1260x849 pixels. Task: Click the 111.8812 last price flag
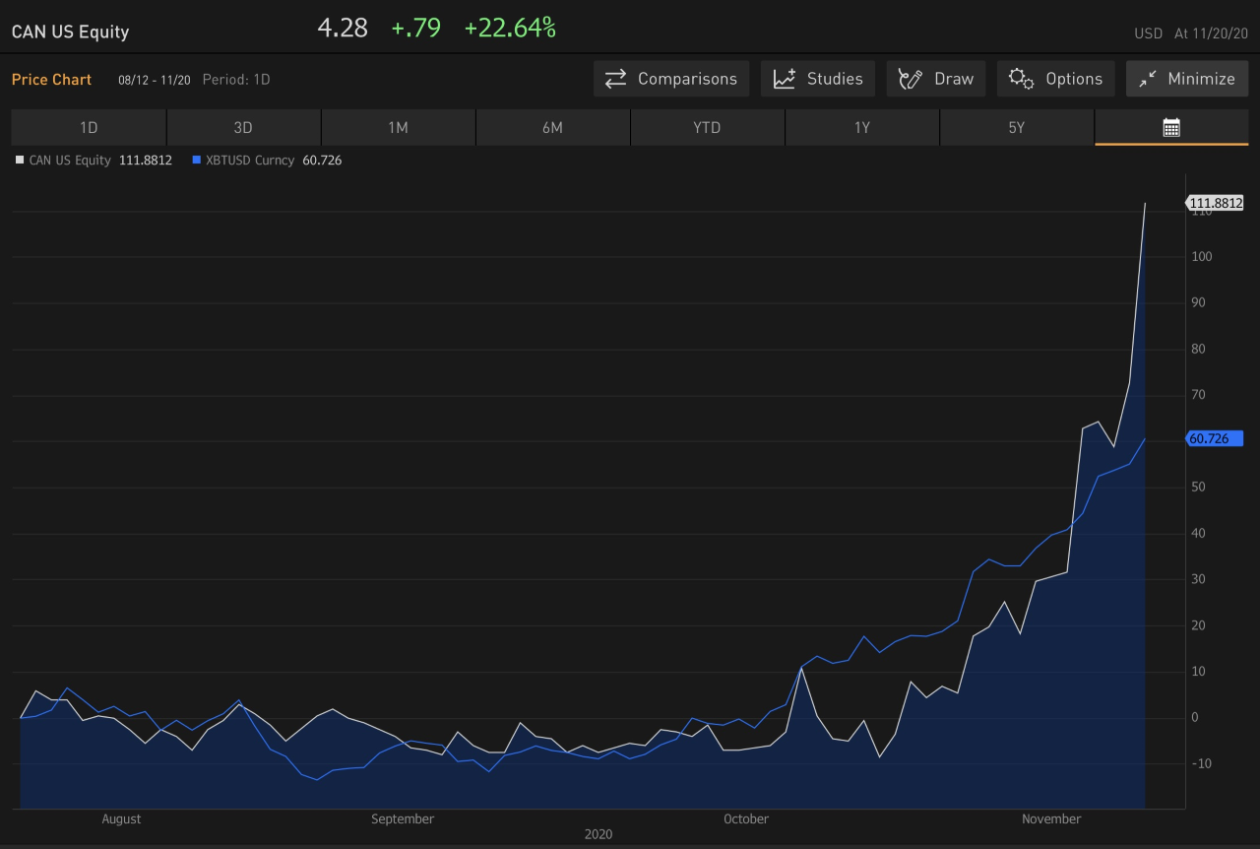pyautogui.click(x=1215, y=203)
